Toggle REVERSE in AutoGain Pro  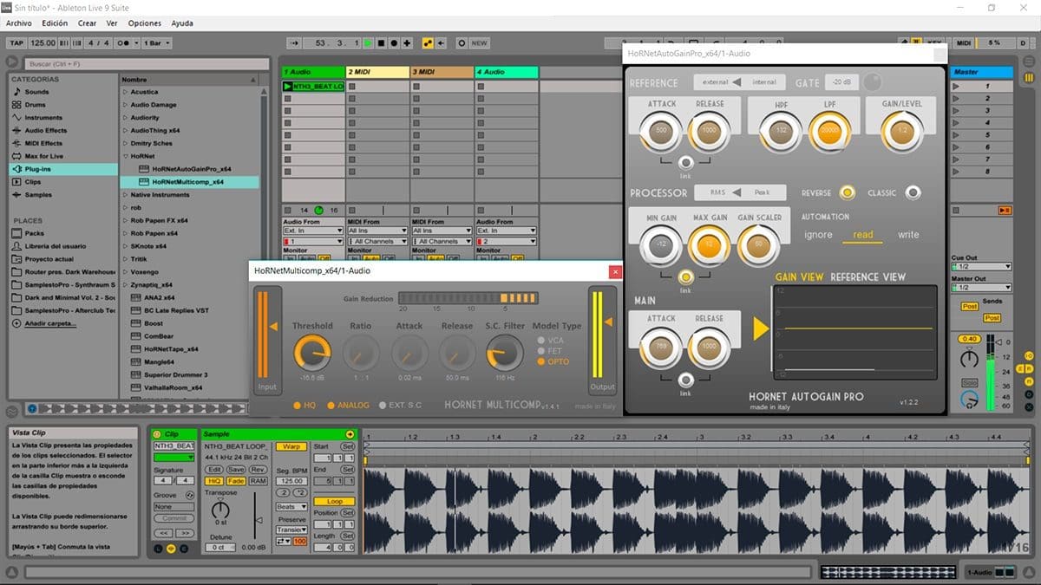[847, 192]
